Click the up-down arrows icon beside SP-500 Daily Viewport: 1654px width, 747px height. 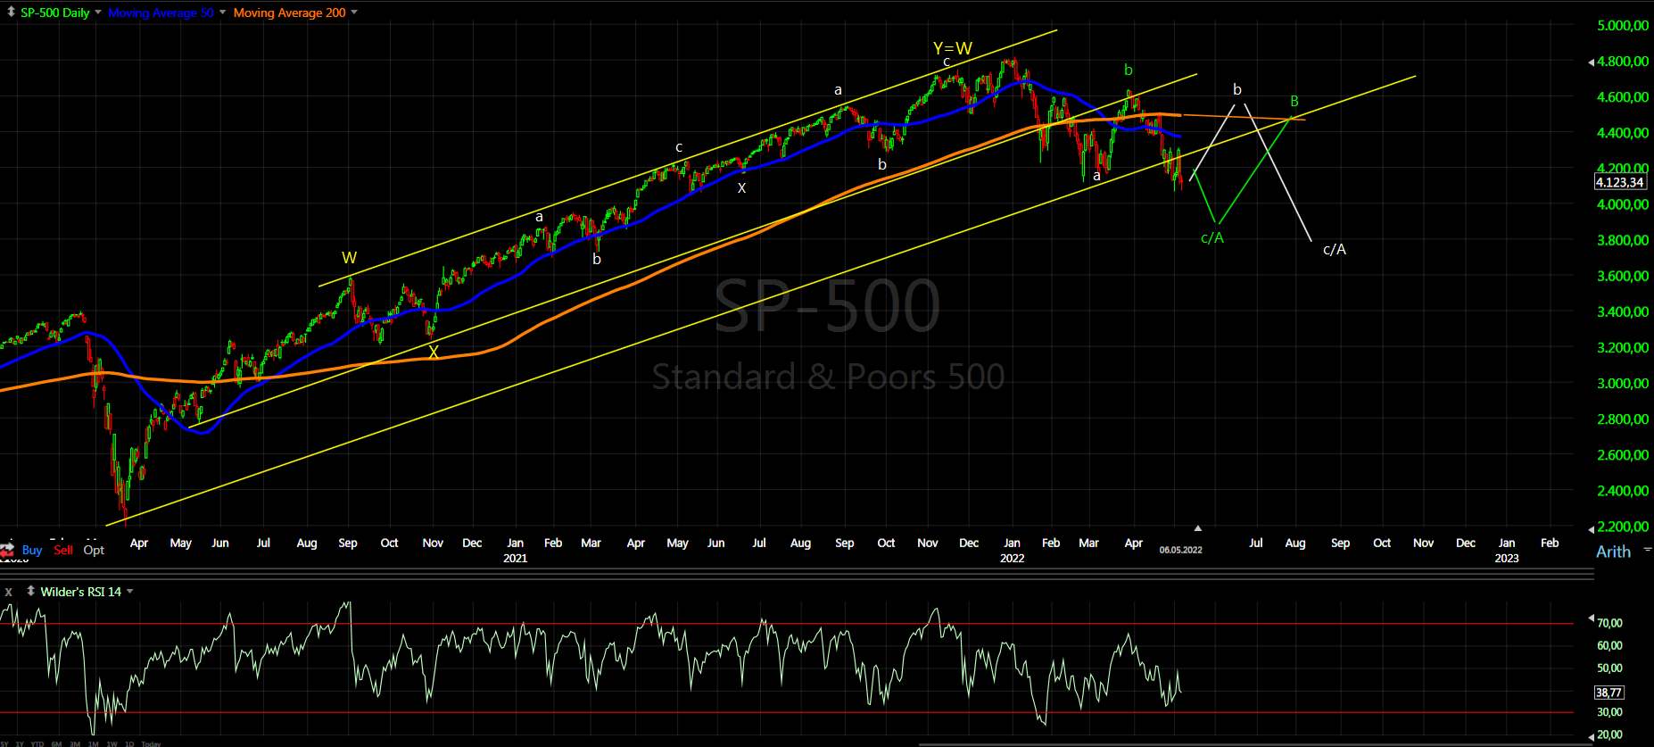(x=11, y=12)
